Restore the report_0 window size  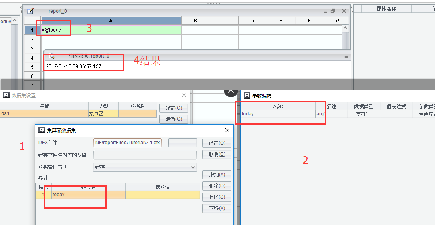333,11
